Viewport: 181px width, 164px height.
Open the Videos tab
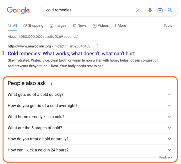101,26
